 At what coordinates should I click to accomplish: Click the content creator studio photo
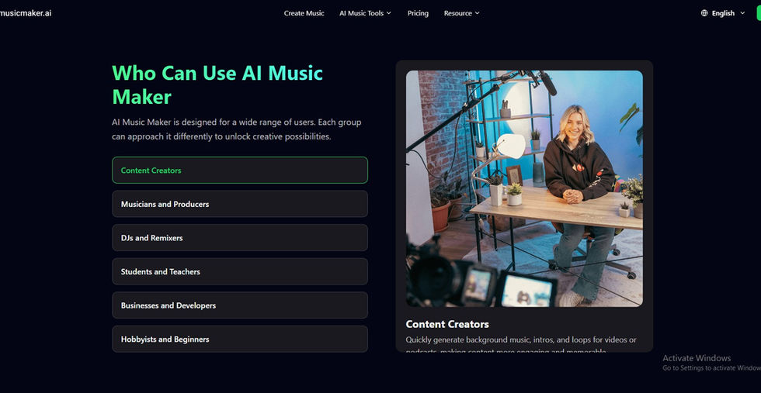524,188
